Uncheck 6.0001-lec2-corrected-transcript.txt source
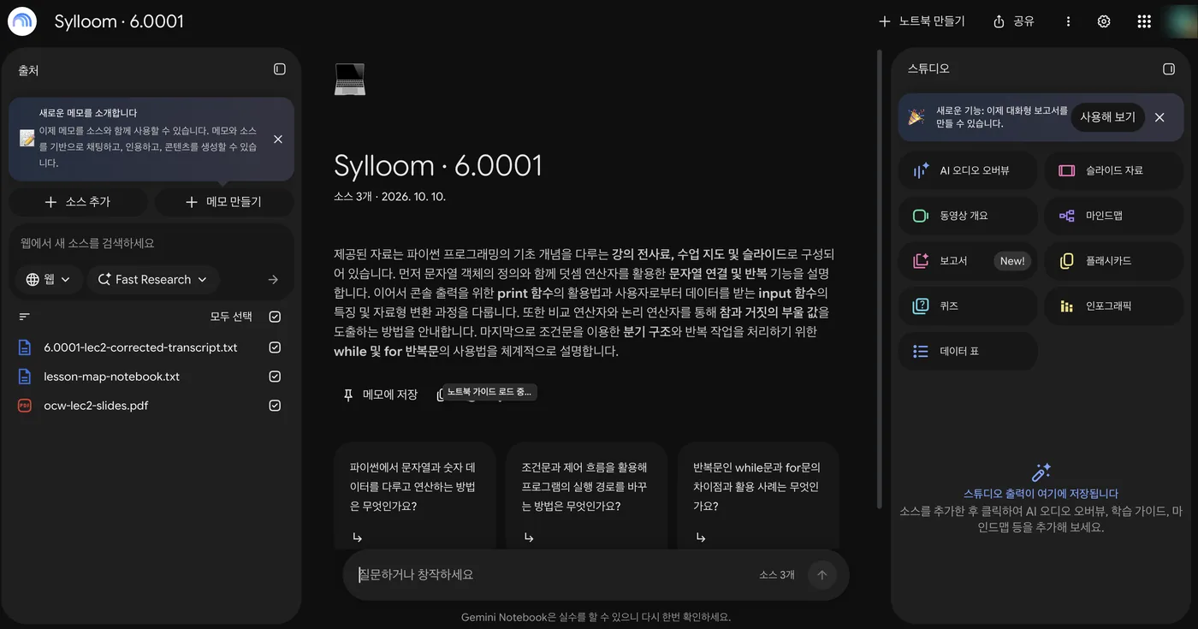Viewport: 1198px width, 629px height. point(275,347)
